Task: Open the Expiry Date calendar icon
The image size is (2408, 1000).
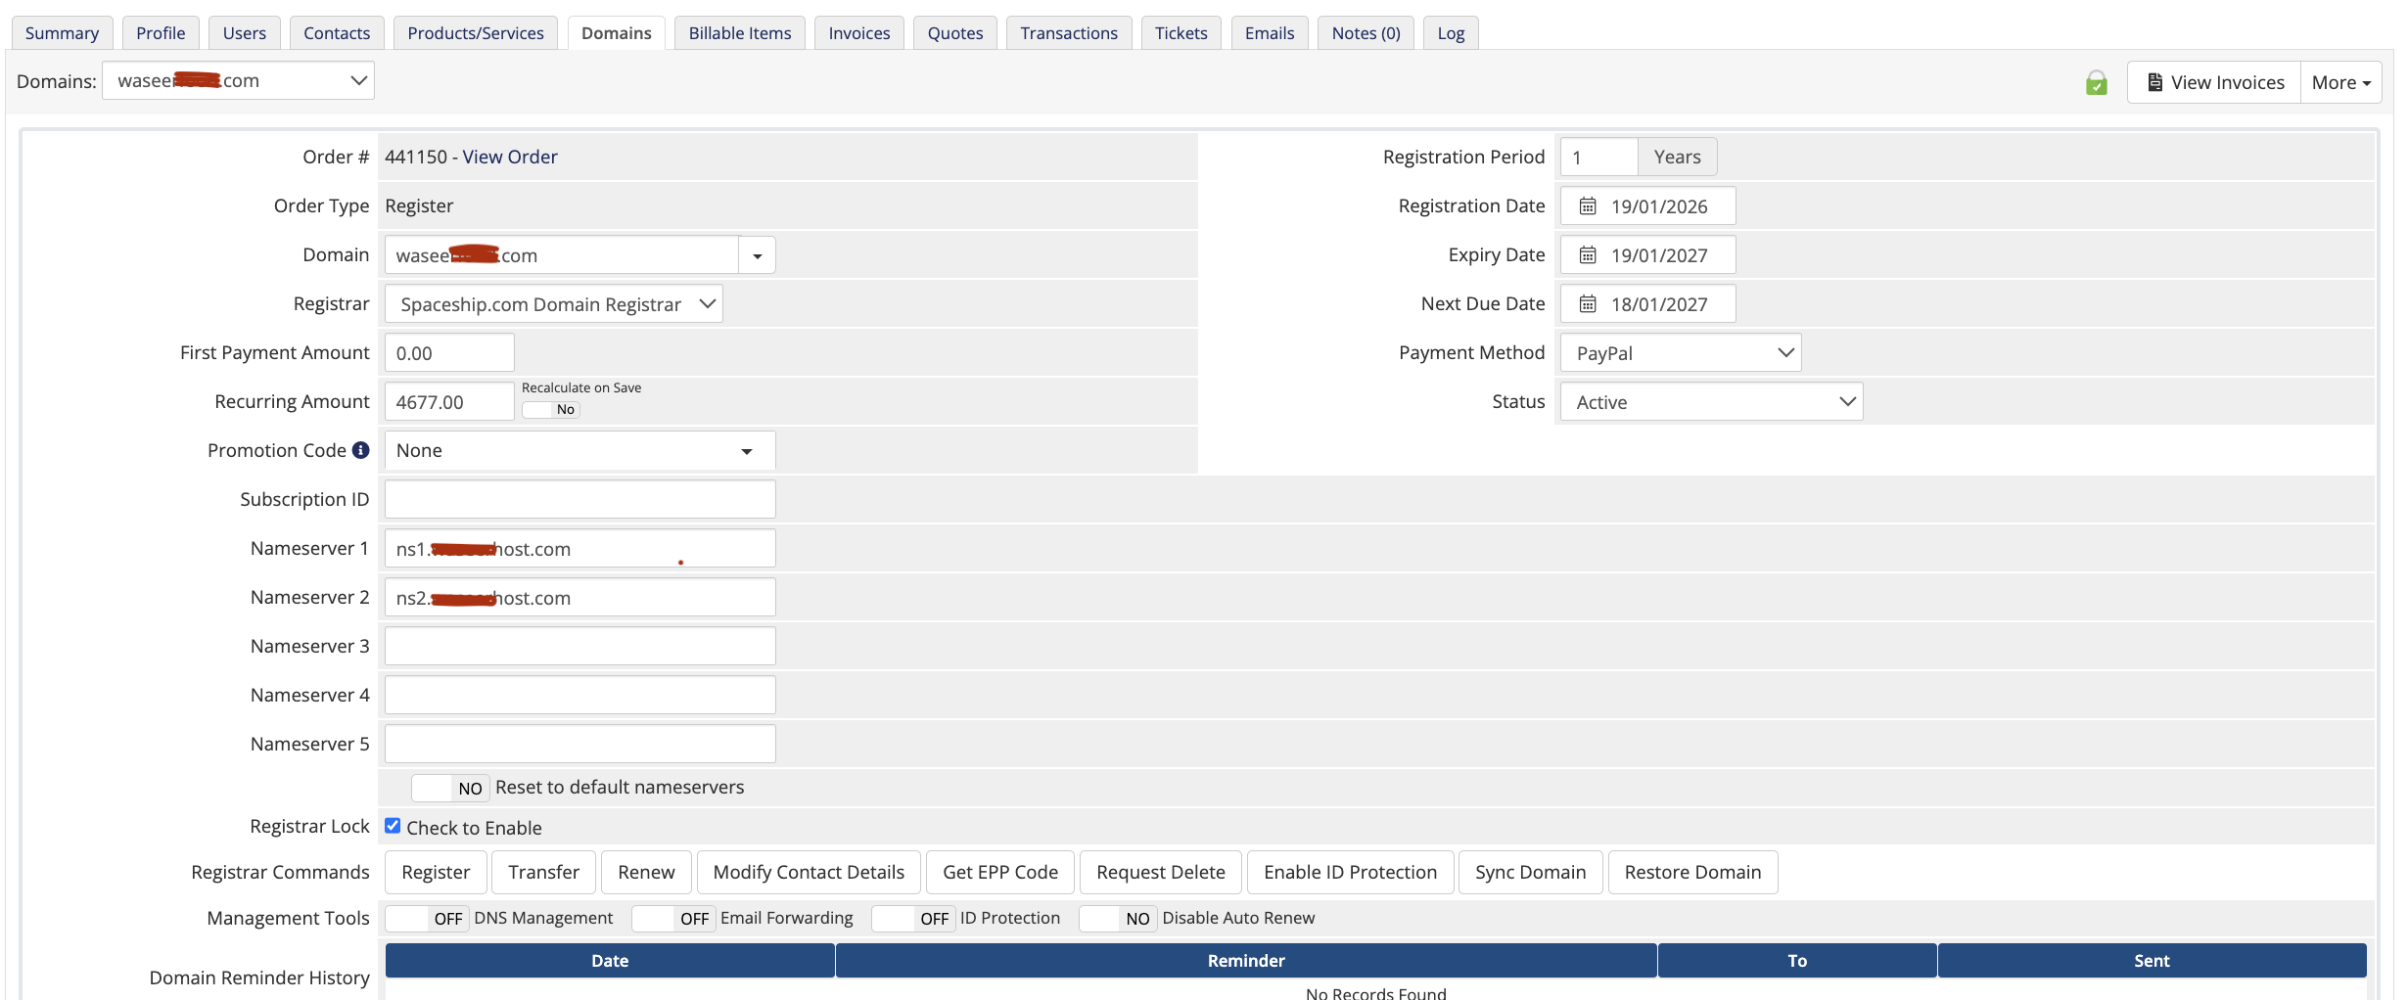Action: coord(1588,255)
